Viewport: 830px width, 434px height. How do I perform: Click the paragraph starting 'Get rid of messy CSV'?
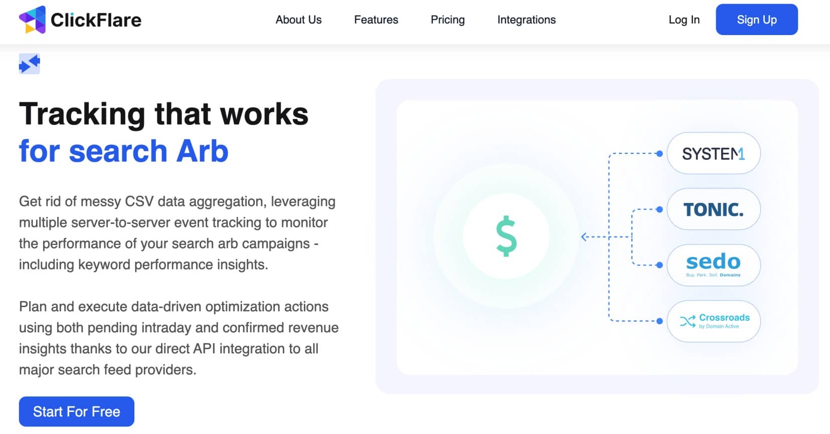click(x=177, y=233)
